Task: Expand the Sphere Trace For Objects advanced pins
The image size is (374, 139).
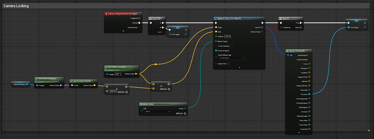Action: [240, 68]
